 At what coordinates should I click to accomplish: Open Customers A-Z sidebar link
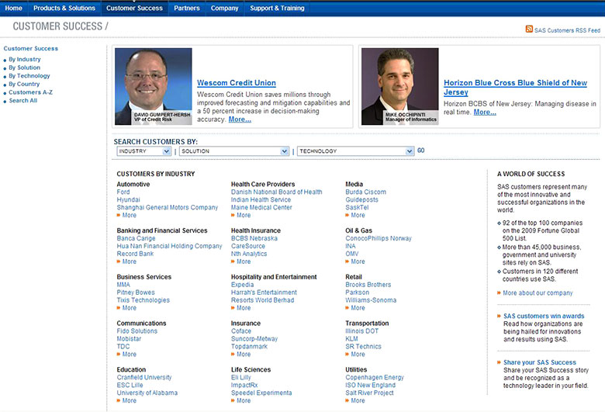pyautogui.click(x=30, y=92)
